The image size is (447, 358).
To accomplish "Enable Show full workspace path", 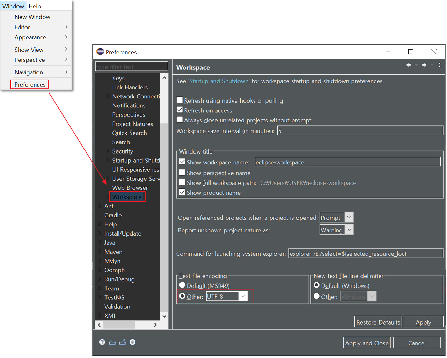I will point(182,182).
